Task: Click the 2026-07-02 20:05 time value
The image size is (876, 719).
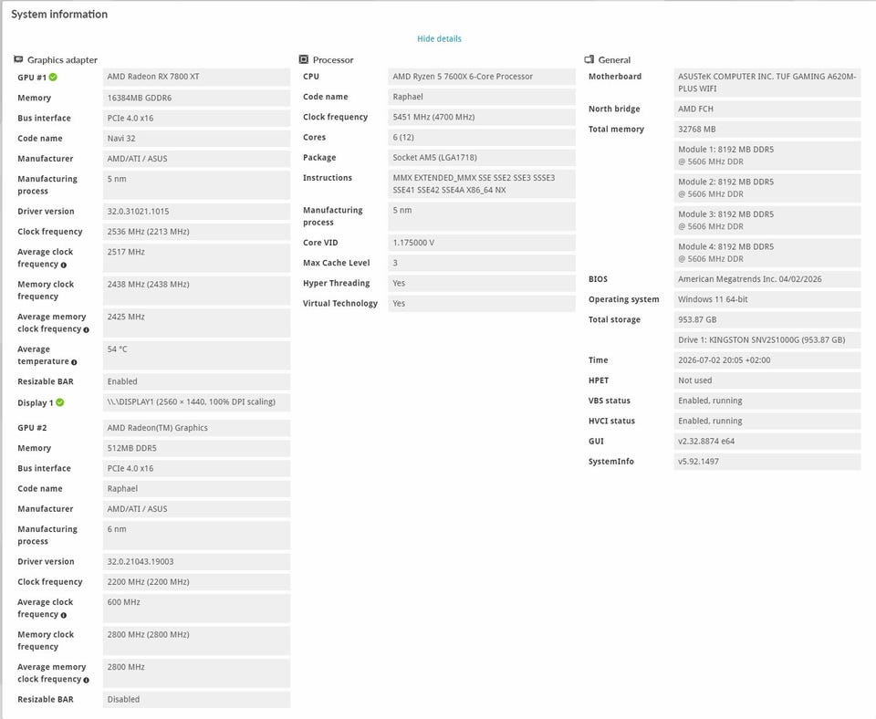Action: [x=767, y=360]
